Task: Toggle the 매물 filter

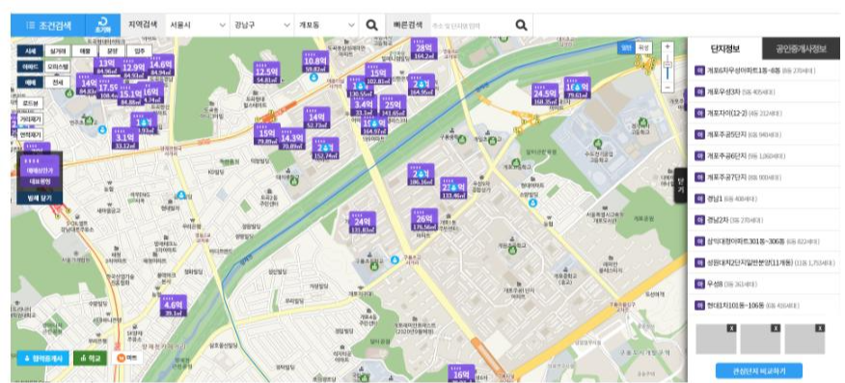Action: pos(85,51)
